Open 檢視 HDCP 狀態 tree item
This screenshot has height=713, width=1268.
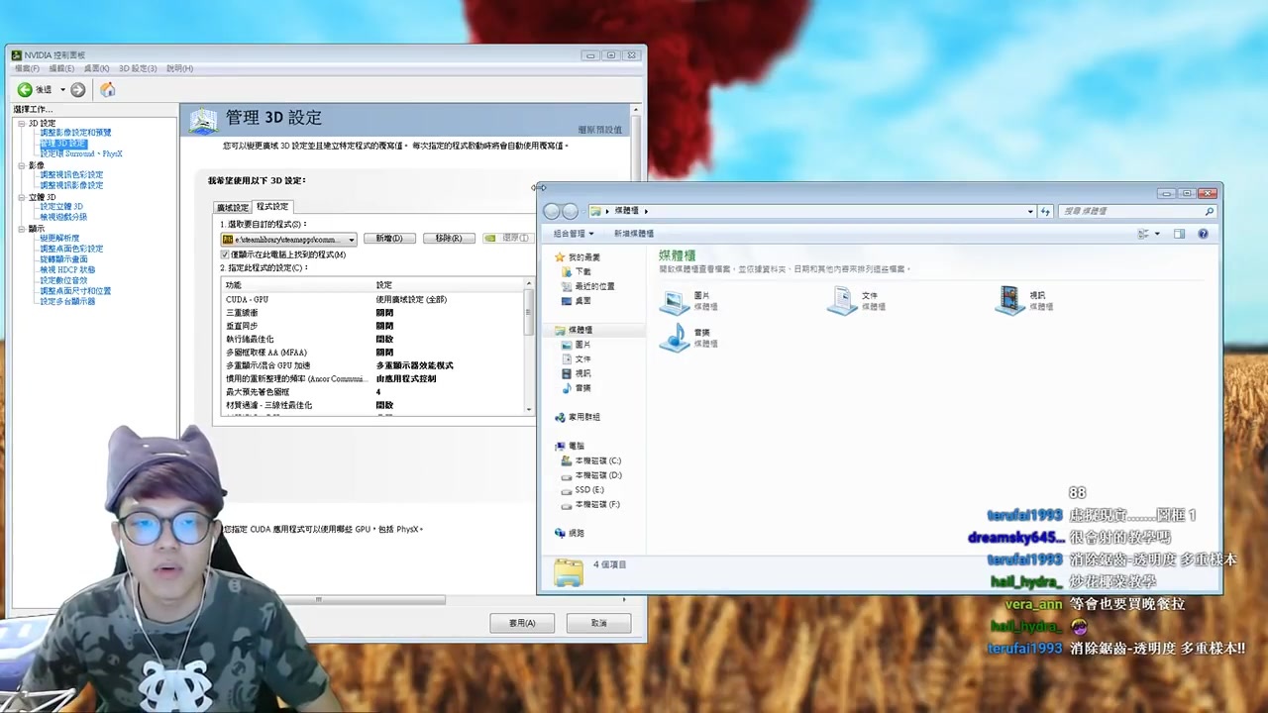[x=67, y=269]
